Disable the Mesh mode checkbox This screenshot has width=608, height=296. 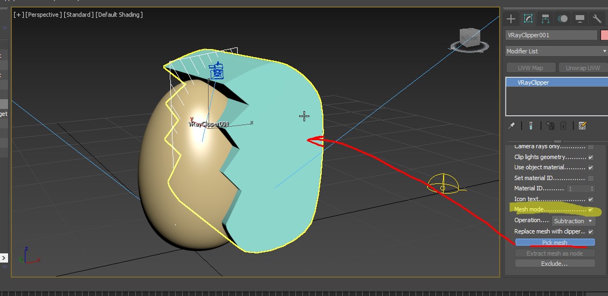[x=591, y=210]
